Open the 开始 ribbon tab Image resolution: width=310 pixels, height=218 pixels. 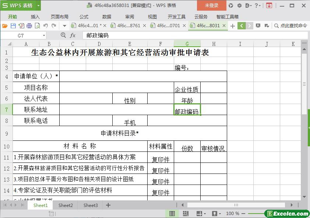click(x=13, y=17)
